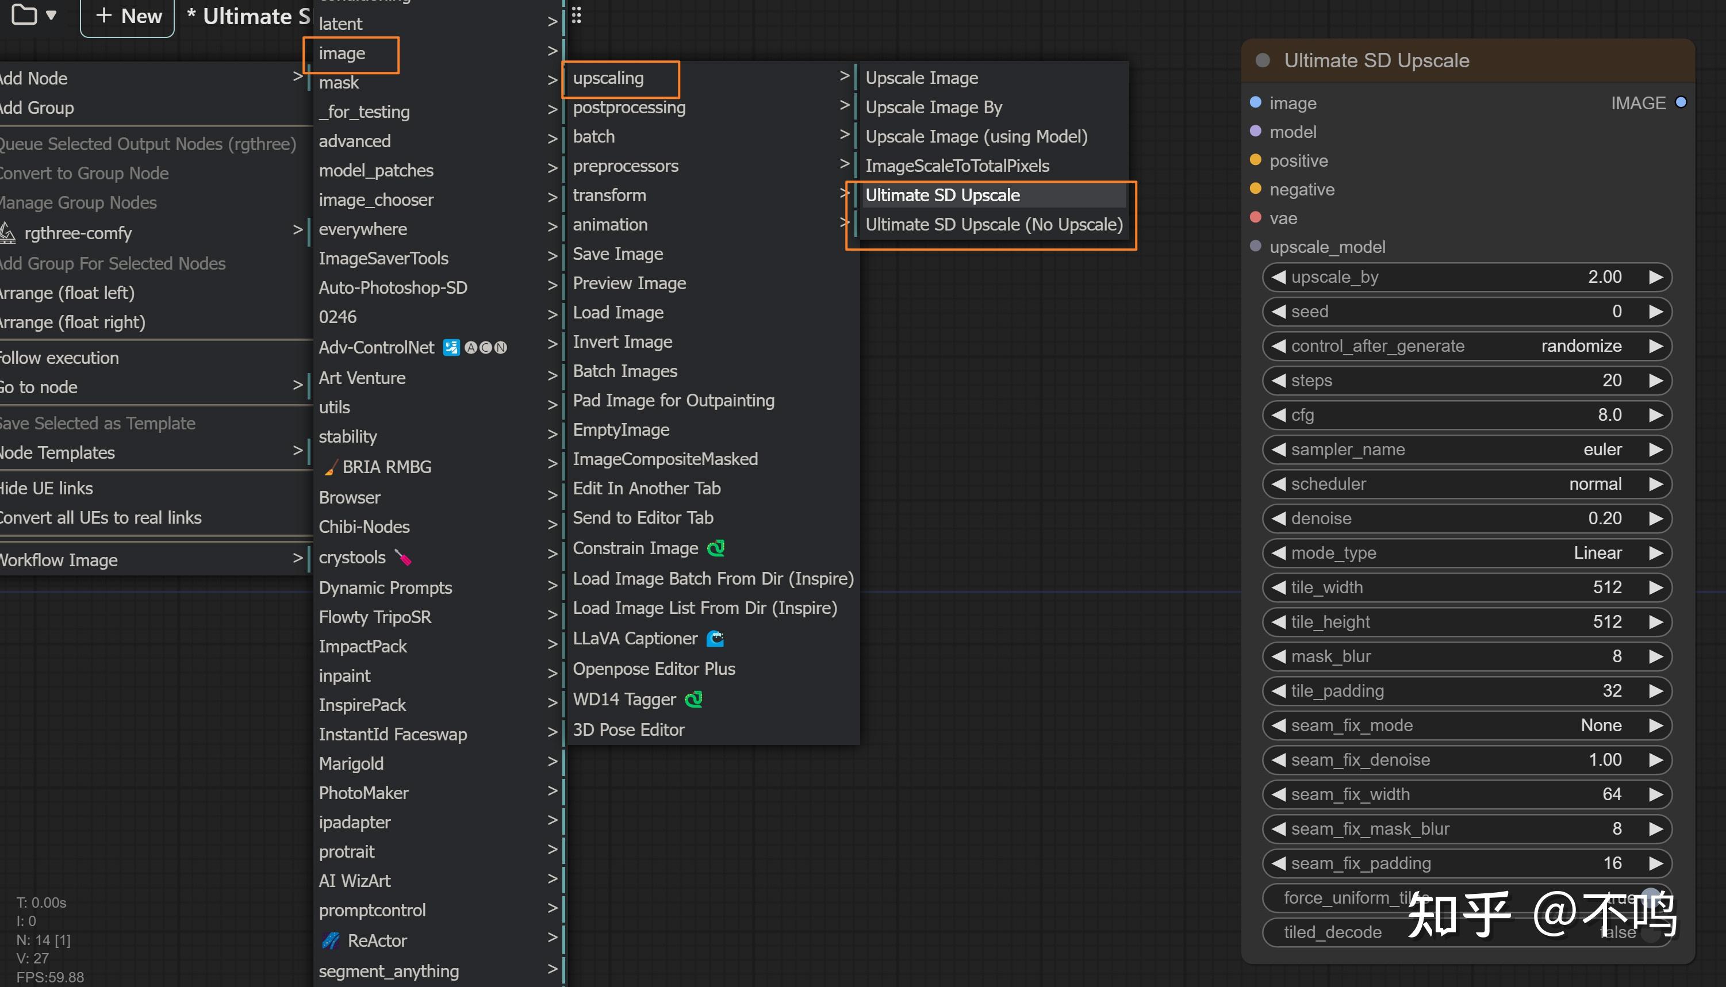
Task: Switch to the * Ultimate S workflow tab
Action: [248, 16]
